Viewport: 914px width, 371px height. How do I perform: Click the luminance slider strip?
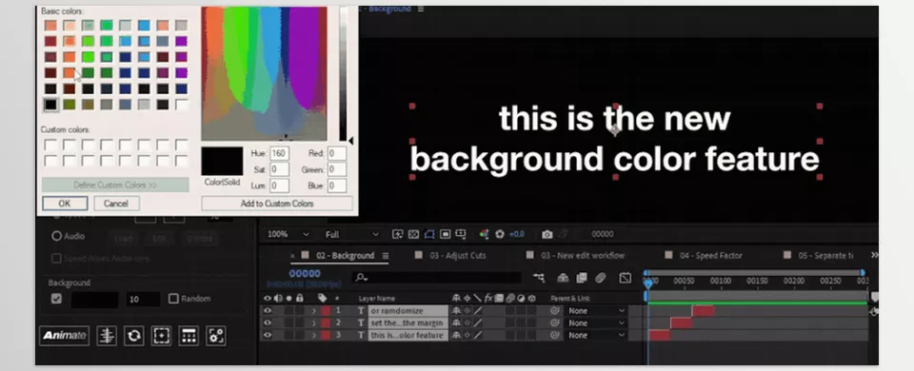coord(344,74)
